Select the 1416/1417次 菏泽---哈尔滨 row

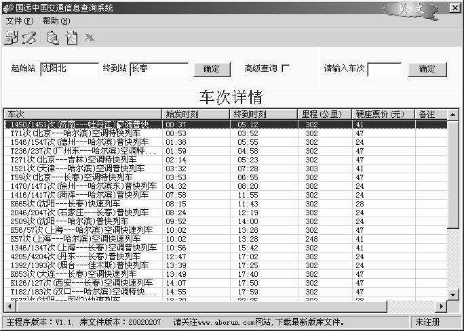[x=225, y=195]
